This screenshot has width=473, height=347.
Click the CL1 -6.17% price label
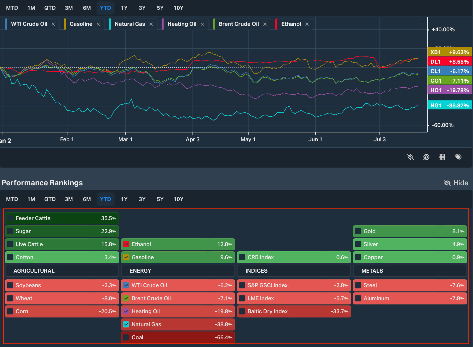450,71
